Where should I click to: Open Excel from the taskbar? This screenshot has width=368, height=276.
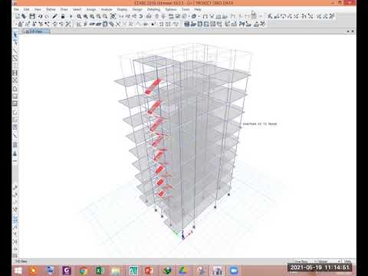100,271
